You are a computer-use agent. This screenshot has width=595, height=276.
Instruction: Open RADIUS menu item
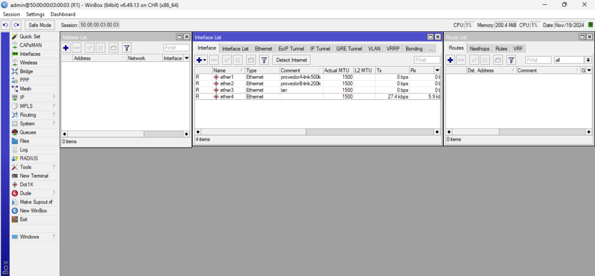coord(28,159)
